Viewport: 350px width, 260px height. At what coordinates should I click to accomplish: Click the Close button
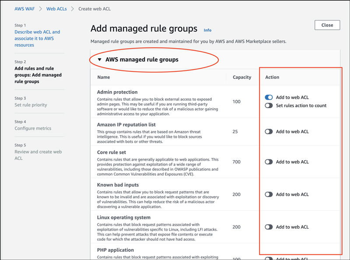click(327, 25)
